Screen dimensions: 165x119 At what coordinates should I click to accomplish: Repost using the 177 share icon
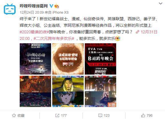(x=61, y=116)
